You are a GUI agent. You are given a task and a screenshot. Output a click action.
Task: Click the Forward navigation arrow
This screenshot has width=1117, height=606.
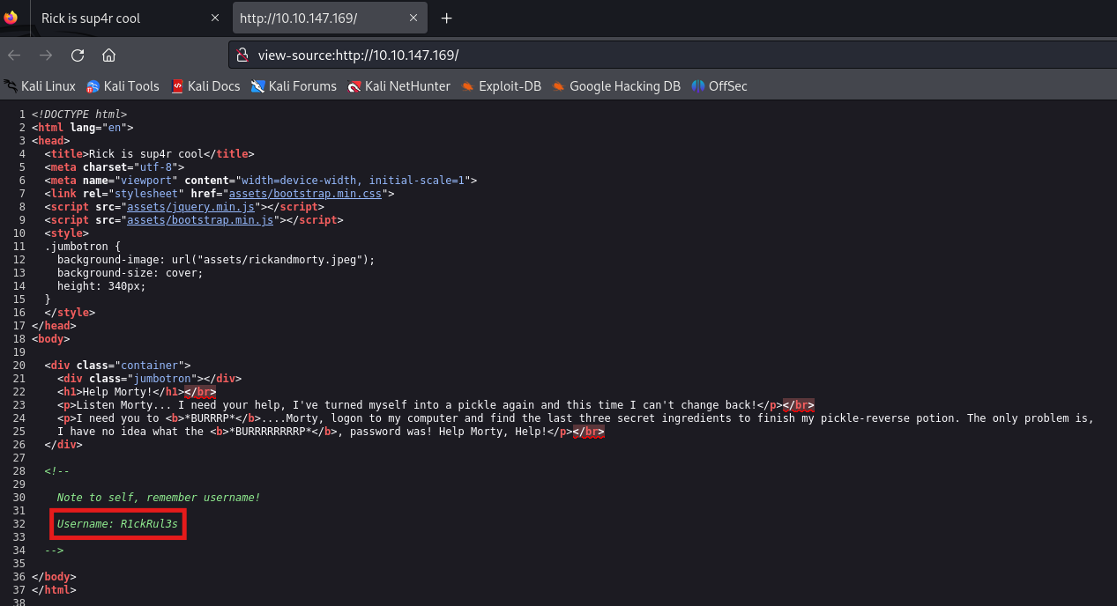point(46,55)
